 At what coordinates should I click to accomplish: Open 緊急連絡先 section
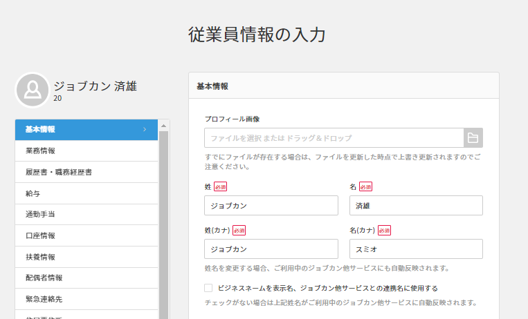pos(87,299)
